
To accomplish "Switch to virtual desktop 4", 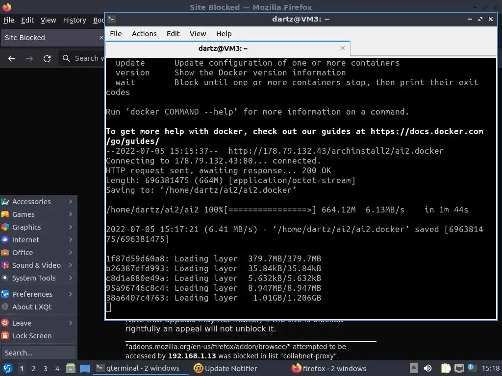I will pyautogui.click(x=57, y=369).
